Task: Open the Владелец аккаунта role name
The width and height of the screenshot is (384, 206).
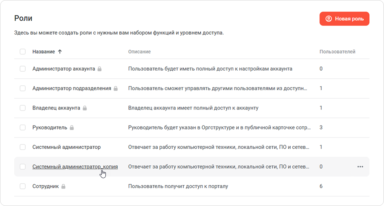Action: tap(56, 108)
